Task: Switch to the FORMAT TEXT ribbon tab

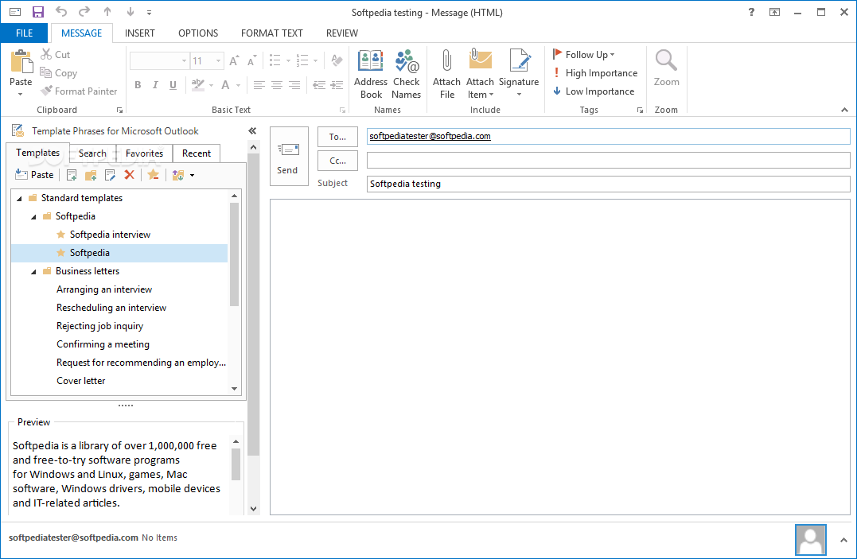Action: [271, 33]
